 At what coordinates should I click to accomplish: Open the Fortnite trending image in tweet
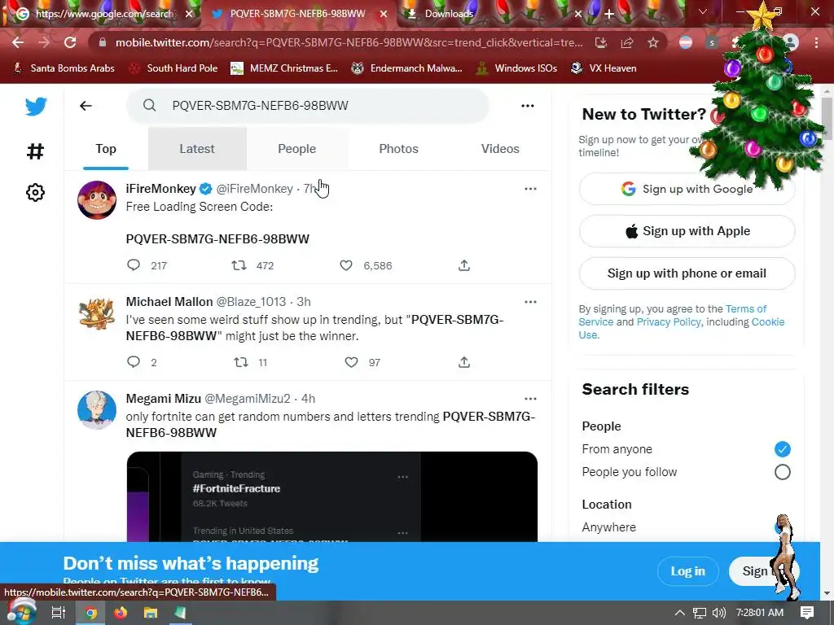click(332, 497)
